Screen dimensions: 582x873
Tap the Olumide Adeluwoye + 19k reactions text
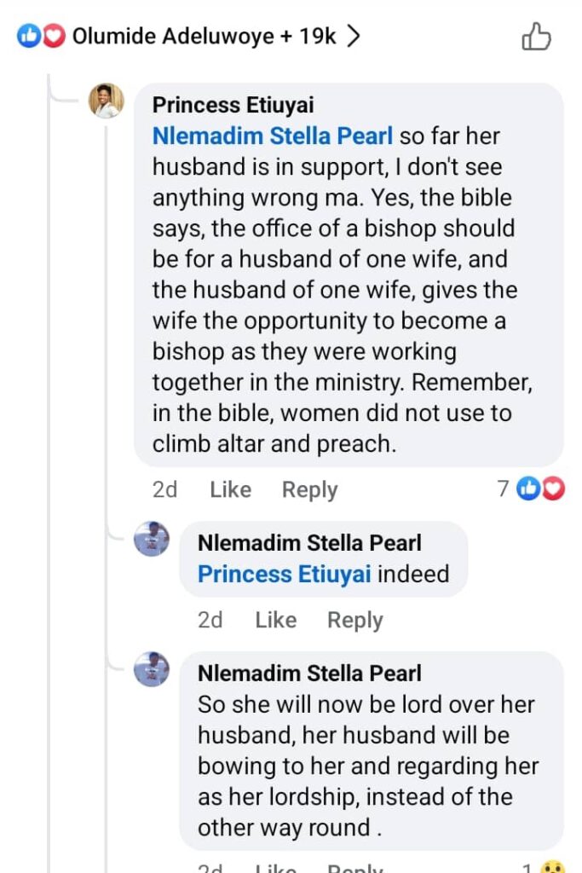click(204, 37)
